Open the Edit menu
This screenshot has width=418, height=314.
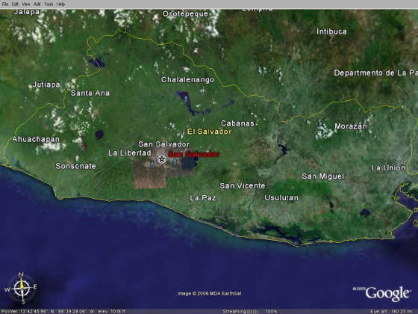(15, 4)
